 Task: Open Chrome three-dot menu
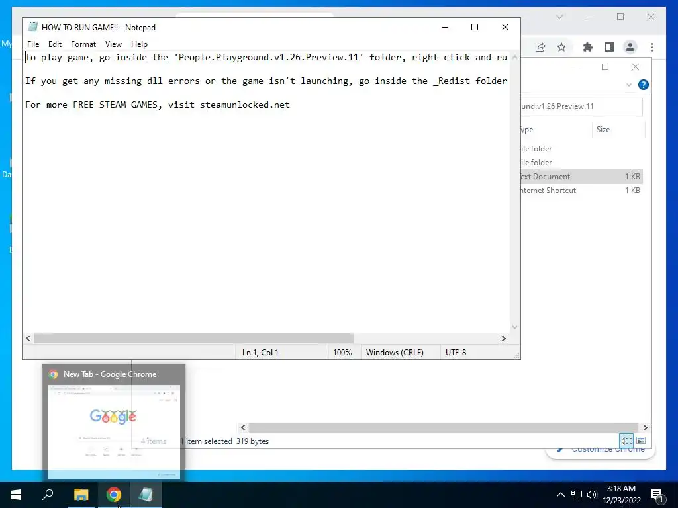pyautogui.click(x=652, y=47)
